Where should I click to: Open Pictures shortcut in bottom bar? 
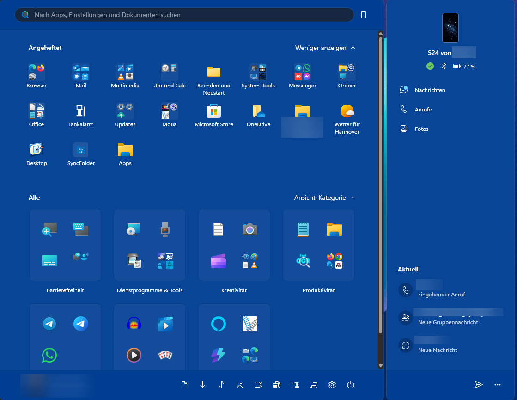click(240, 385)
